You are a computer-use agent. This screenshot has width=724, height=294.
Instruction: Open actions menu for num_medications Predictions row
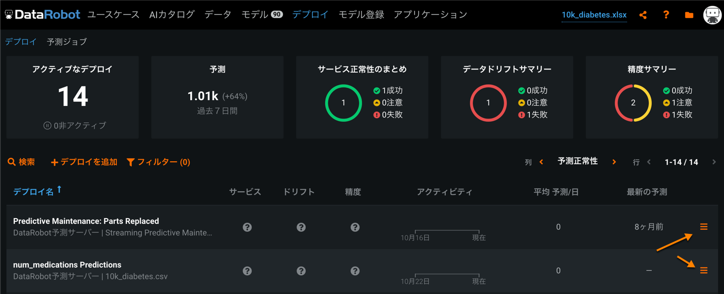(703, 270)
